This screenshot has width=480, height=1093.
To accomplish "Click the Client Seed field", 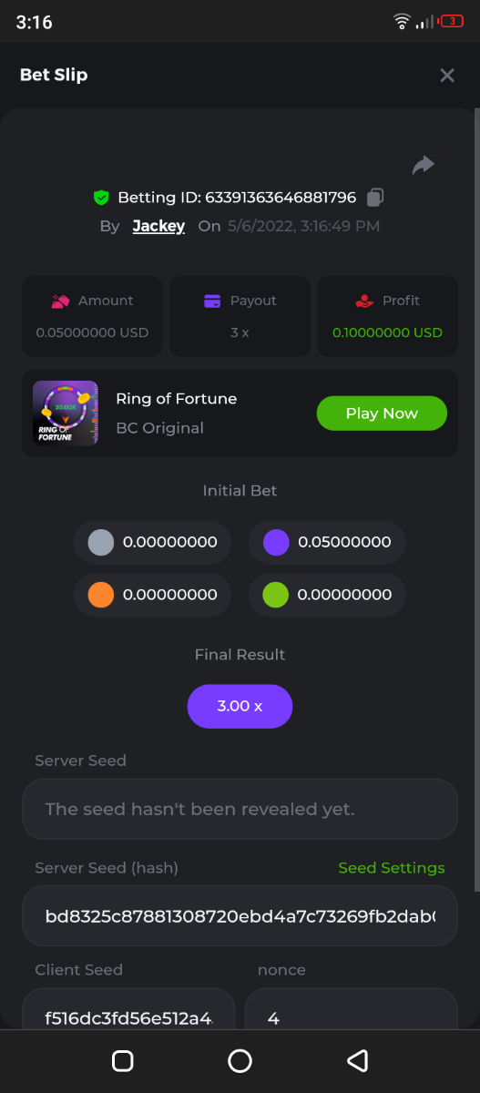I will 128,1016.
